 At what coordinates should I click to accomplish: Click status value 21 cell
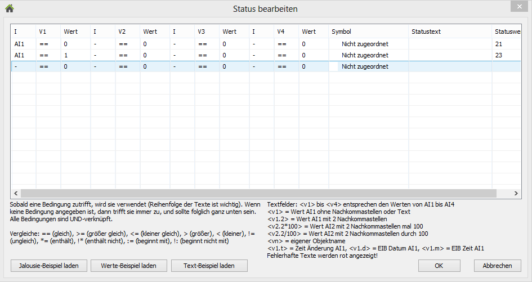tap(507, 44)
